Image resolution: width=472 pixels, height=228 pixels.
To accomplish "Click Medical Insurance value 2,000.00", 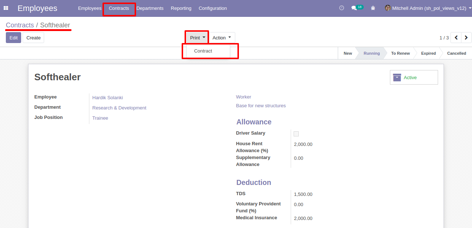I will coord(303,218).
